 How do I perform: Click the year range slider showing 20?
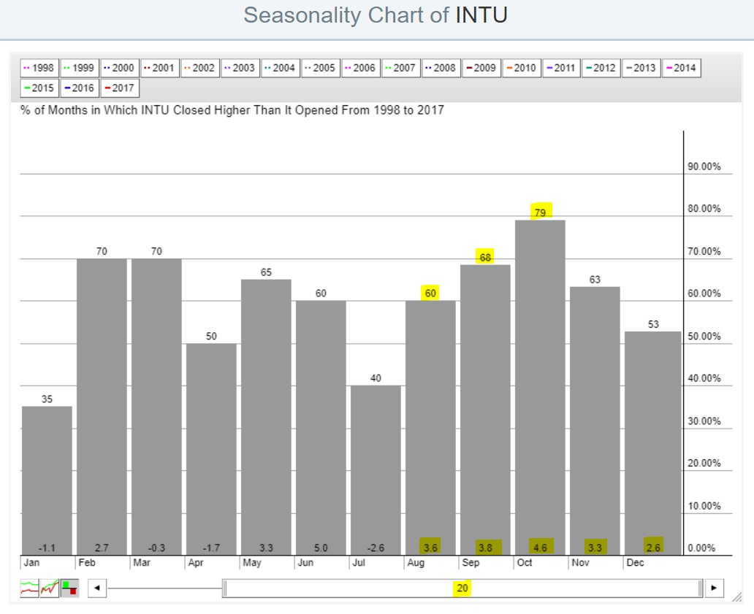pyautogui.click(x=462, y=588)
